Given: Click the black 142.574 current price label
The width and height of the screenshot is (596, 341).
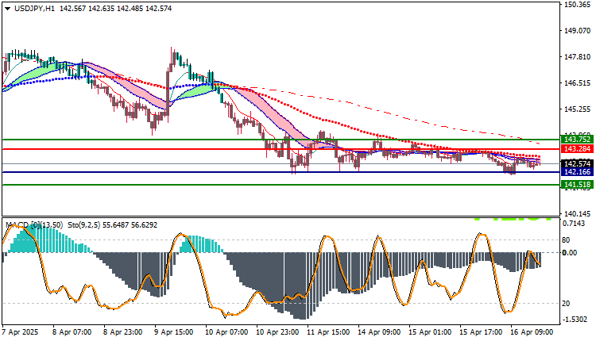Looking at the screenshot, I should click(577, 164).
